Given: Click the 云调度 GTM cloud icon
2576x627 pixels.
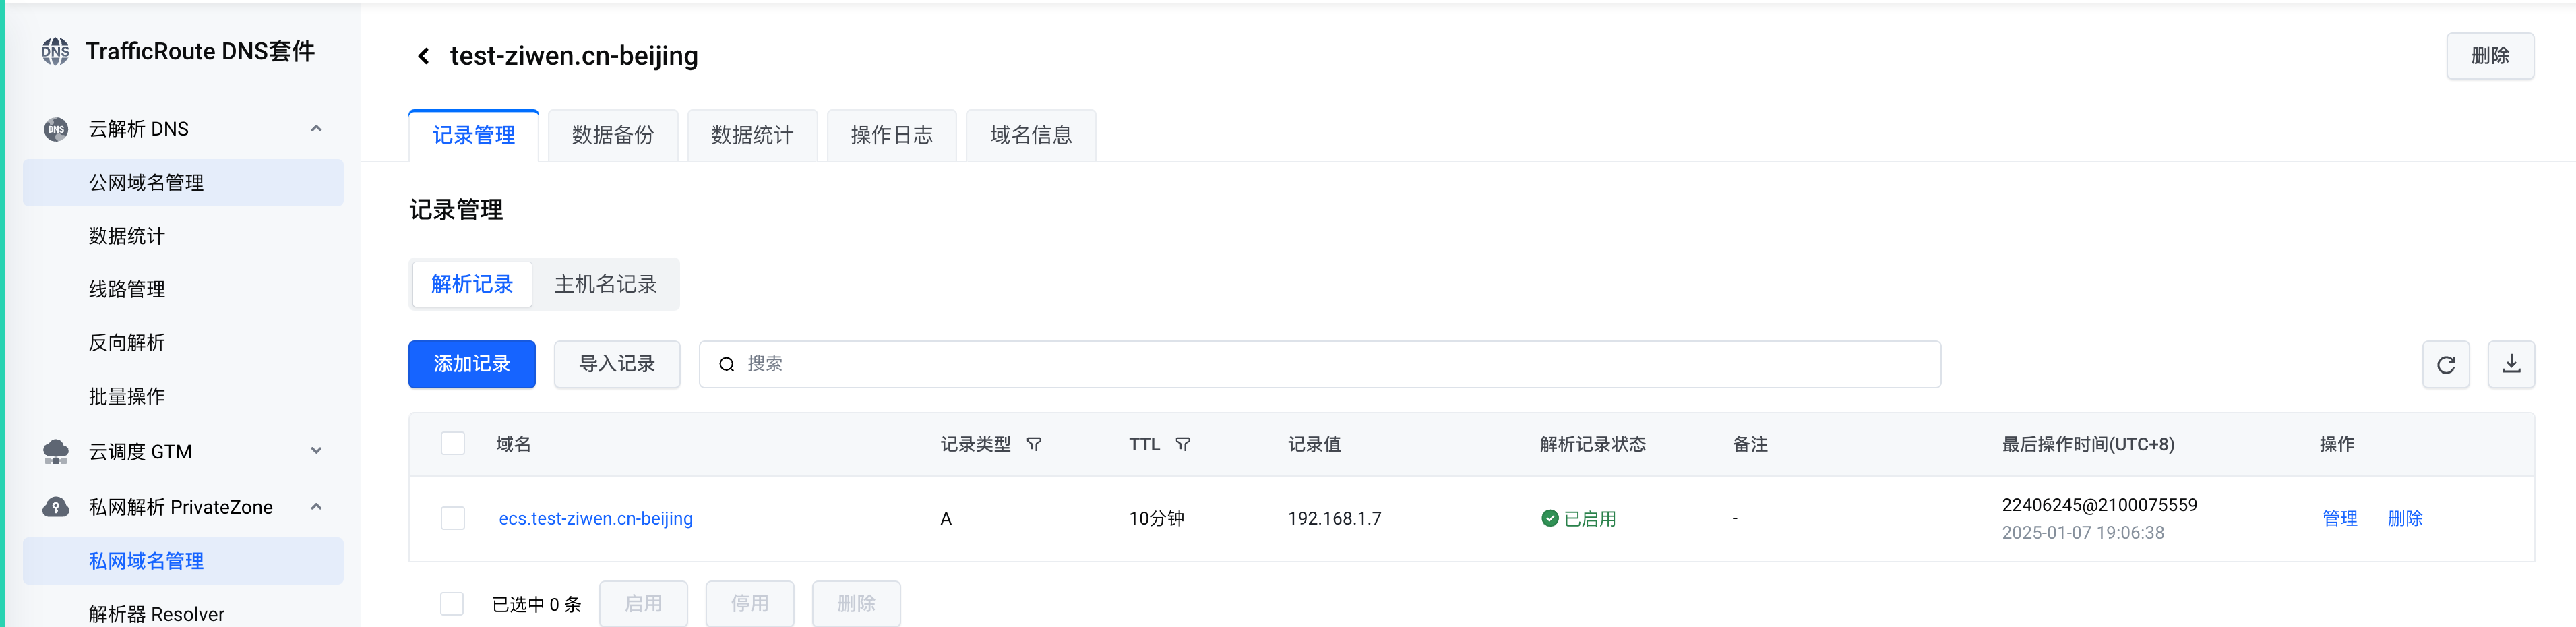Looking at the screenshot, I should pos(56,452).
